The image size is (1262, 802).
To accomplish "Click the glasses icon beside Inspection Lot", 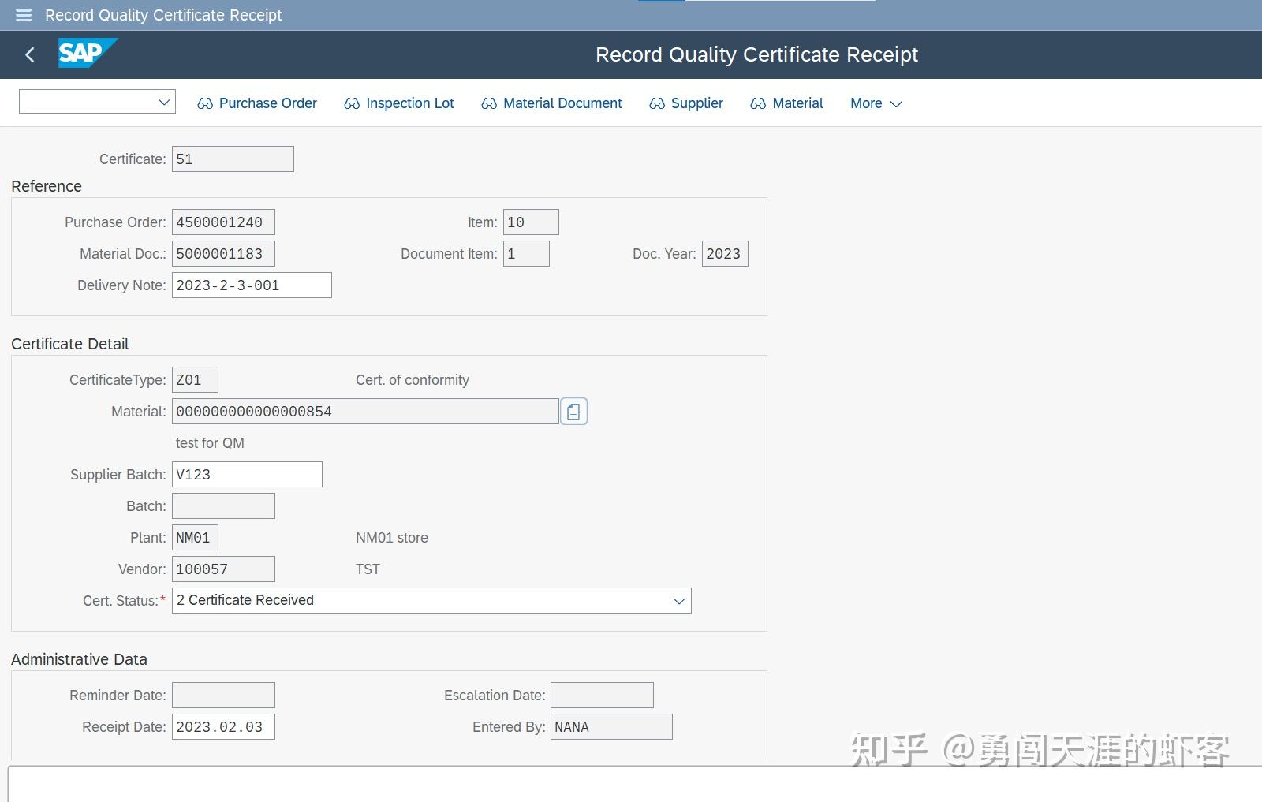I will (350, 103).
